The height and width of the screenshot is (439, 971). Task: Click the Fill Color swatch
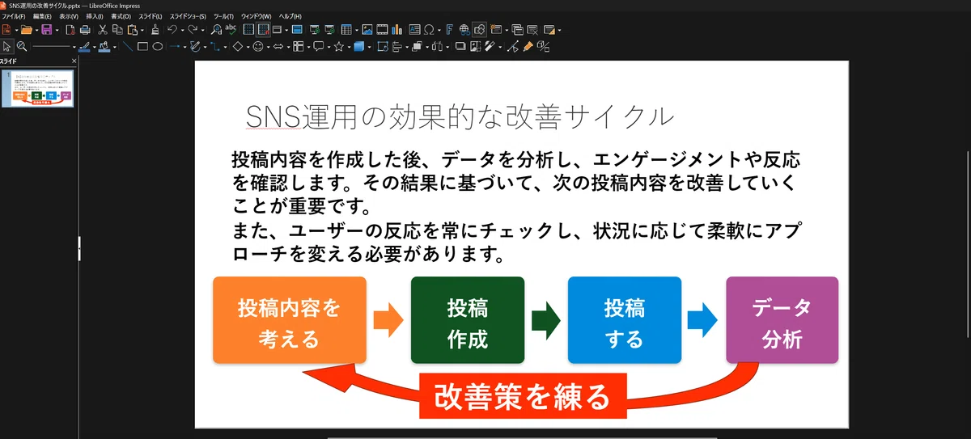pos(104,46)
